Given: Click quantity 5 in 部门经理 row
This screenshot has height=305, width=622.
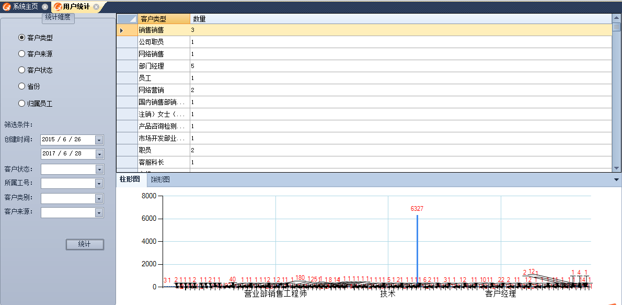Looking at the screenshot, I should pos(401,66).
